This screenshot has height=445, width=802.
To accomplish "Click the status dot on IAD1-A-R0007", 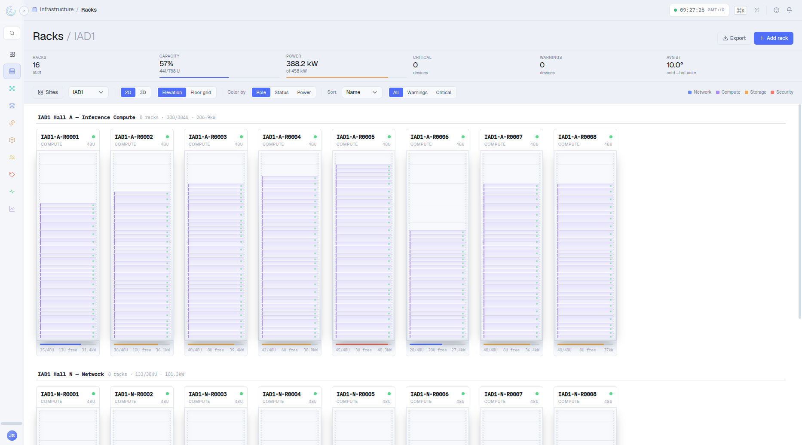I will click(x=537, y=137).
